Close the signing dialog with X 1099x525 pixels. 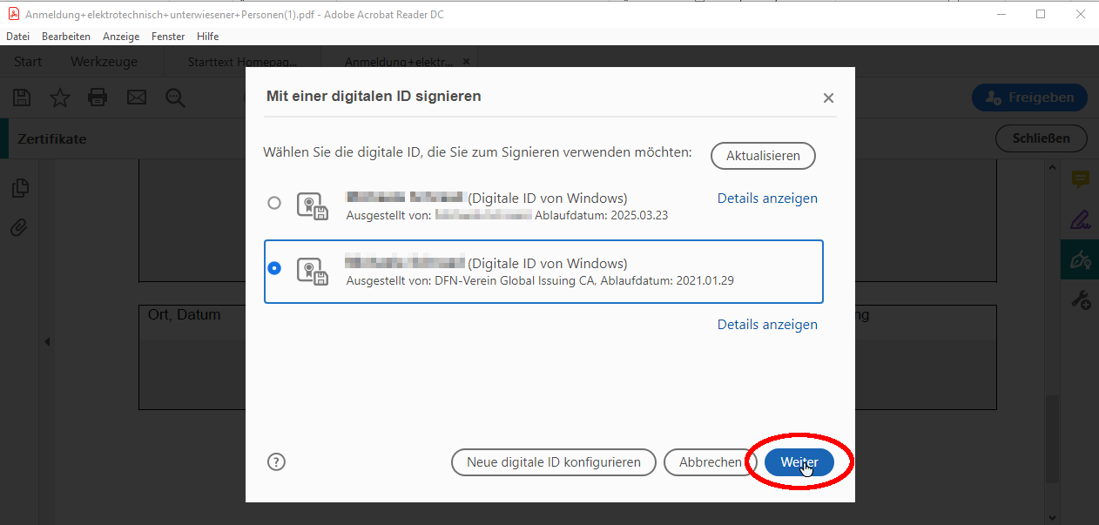click(x=828, y=98)
